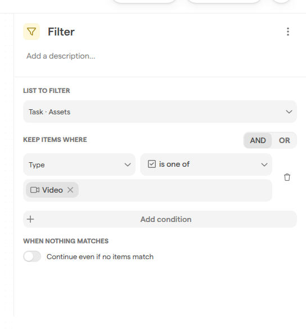The width and height of the screenshot is (306, 329).
Task: Click the 'WHEN NOTHING MATCHES' label
Action: click(66, 241)
